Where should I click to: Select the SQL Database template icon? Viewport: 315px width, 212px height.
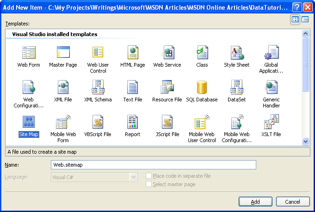point(202,87)
